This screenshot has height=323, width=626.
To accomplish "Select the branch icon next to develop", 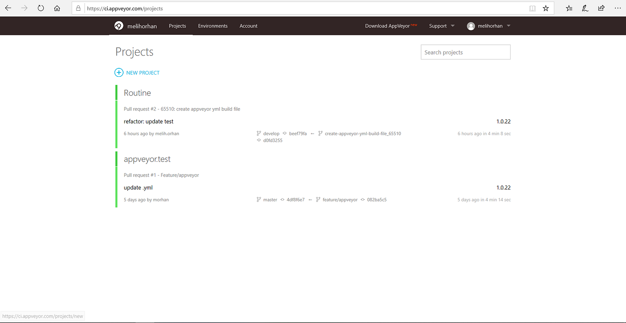I will click(258, 133).
